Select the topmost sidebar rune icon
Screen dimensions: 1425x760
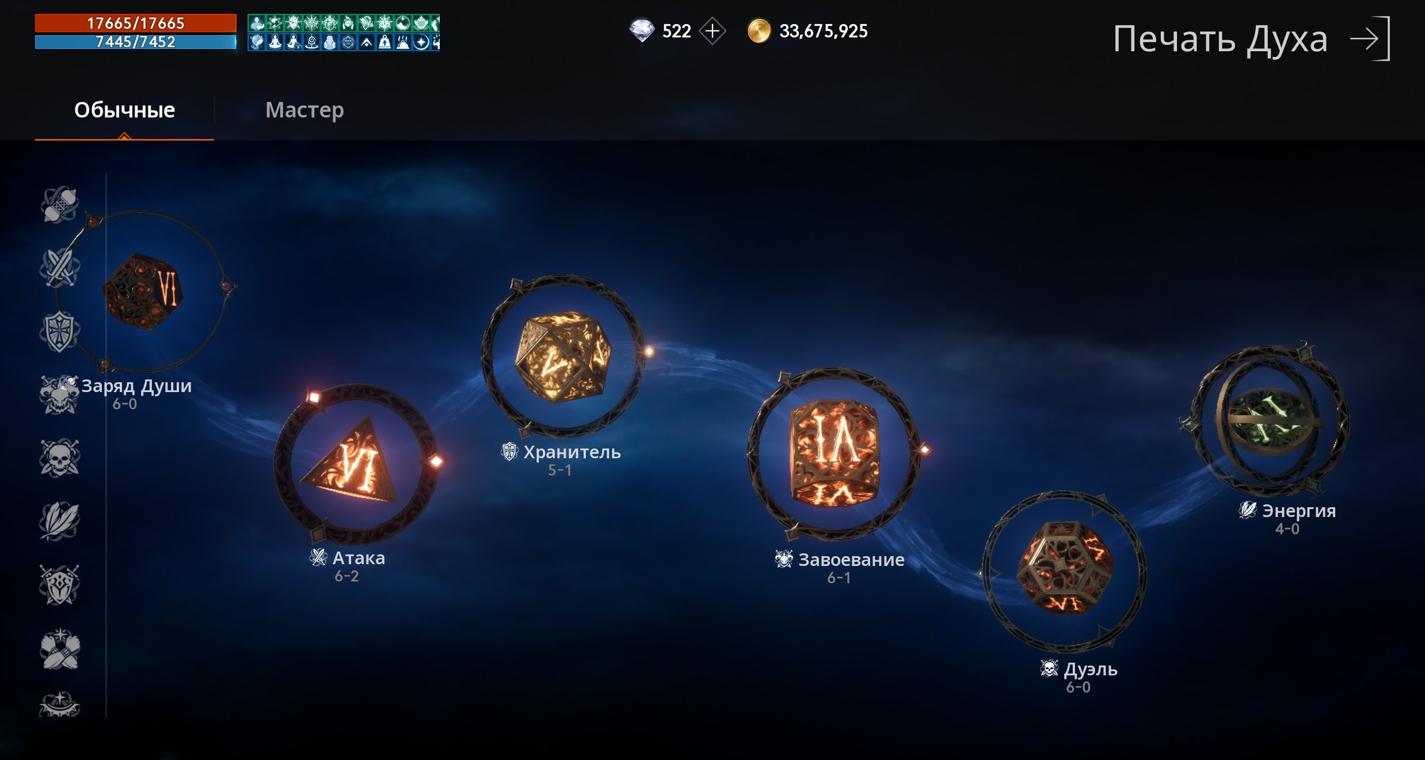59,204
